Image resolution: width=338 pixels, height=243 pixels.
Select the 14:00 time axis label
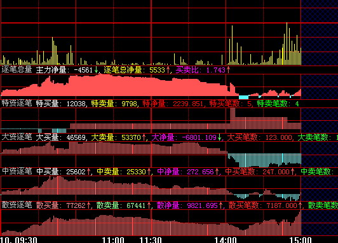pyautogui.click(x=226, y=240)
